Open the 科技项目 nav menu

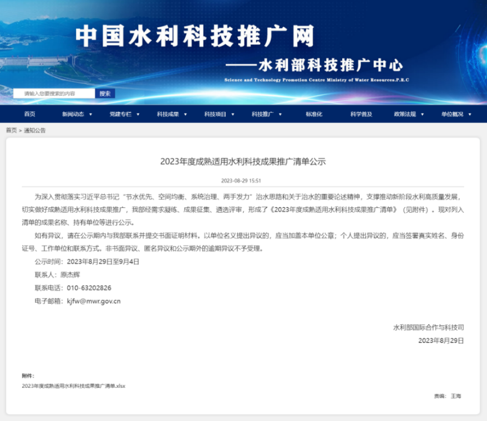215,114
